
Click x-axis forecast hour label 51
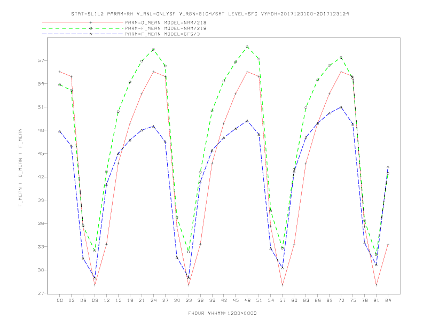[x=259, y=300]
